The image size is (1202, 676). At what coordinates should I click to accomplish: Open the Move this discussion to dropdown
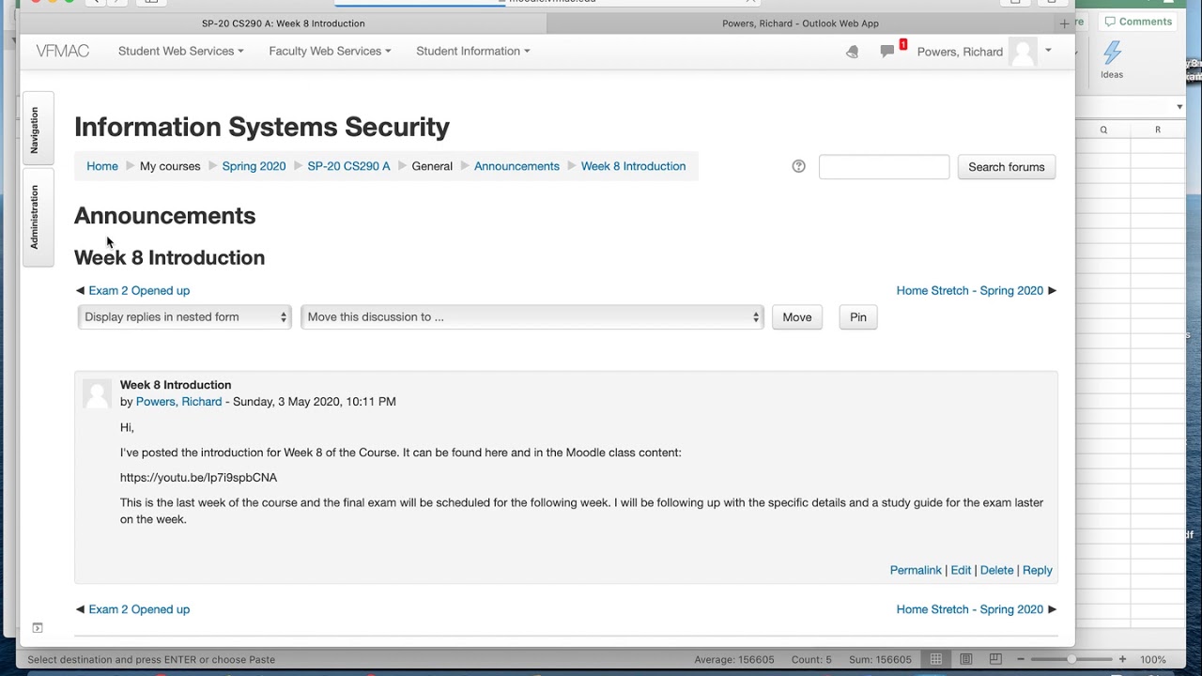532,317
